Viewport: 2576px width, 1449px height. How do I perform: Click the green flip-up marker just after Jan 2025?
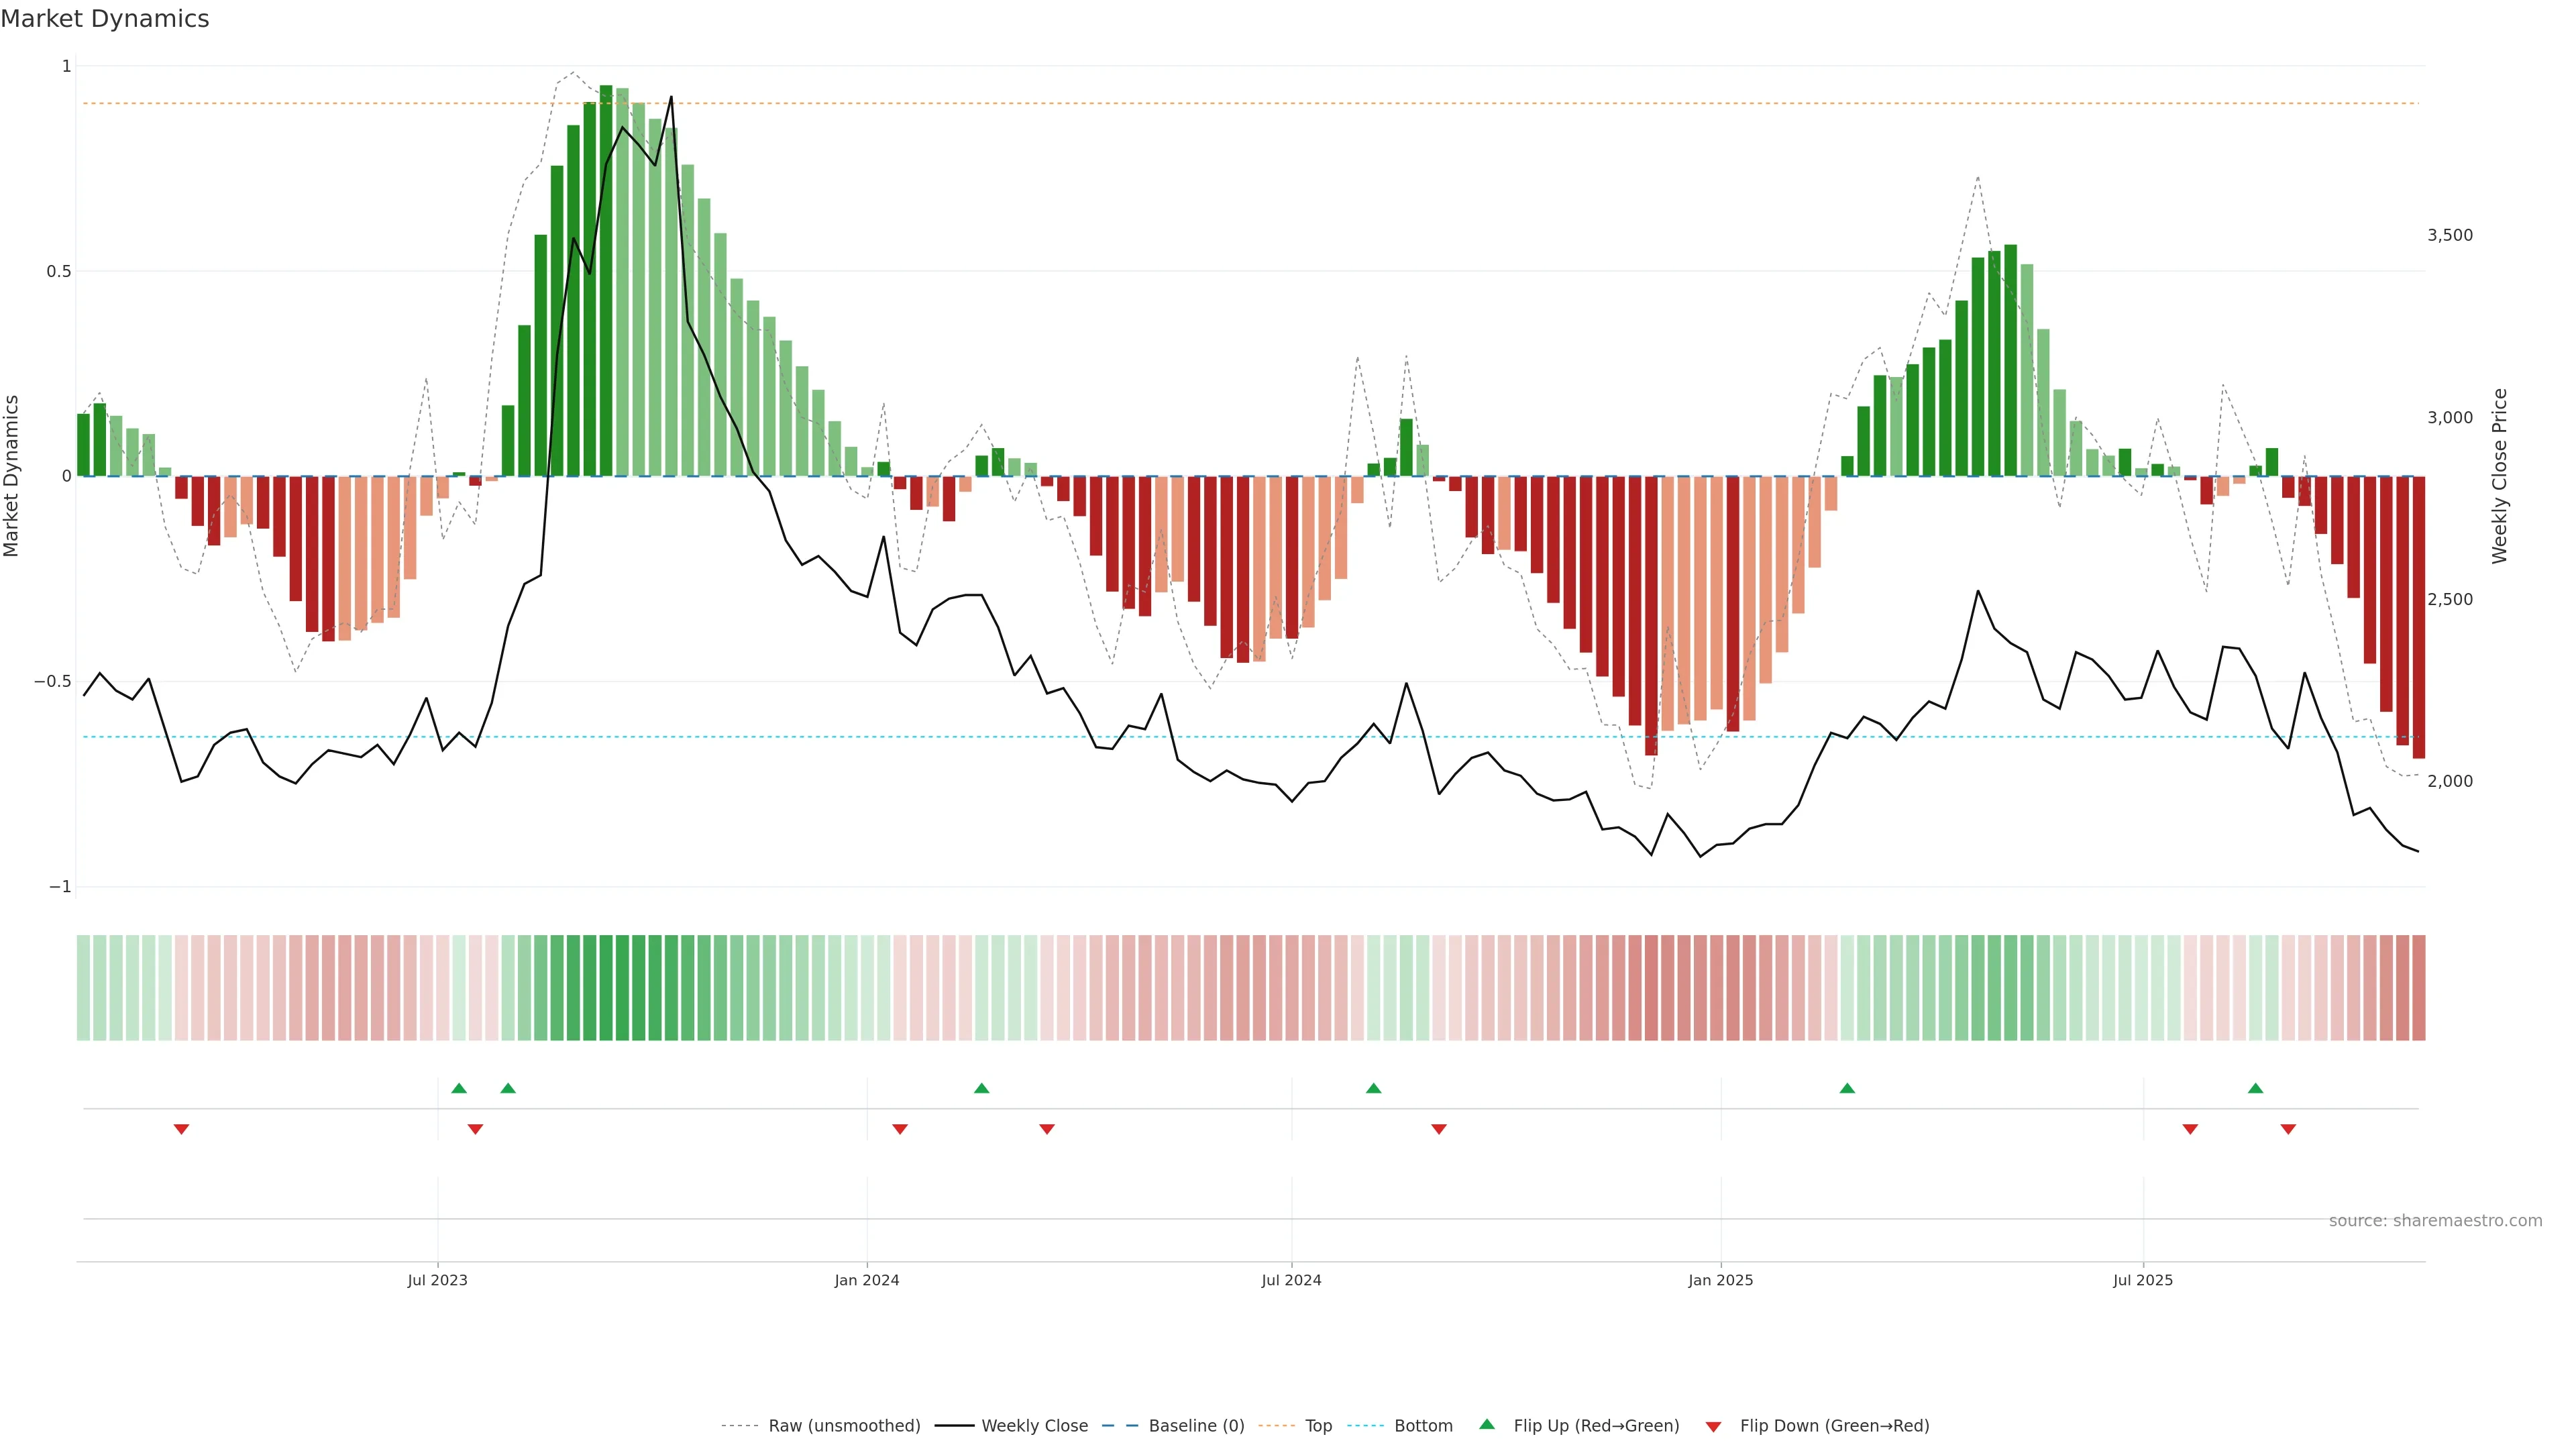coord(1847,1088)
